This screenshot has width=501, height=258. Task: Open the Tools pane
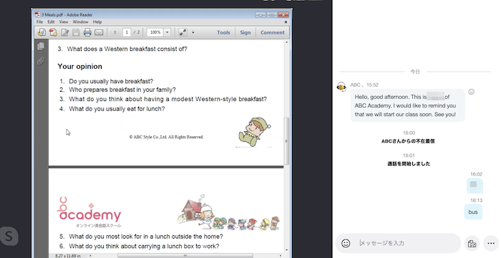tap(223, 32)
